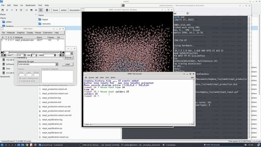Switch file manager to thumbnail view
Screen dimensions: 261x147
click(31, 10)
